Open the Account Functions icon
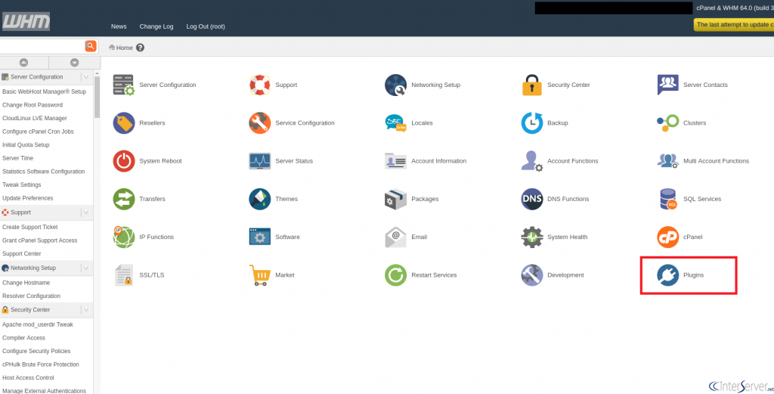The width and height of the screenshot is (774, 394). point(531,161)
